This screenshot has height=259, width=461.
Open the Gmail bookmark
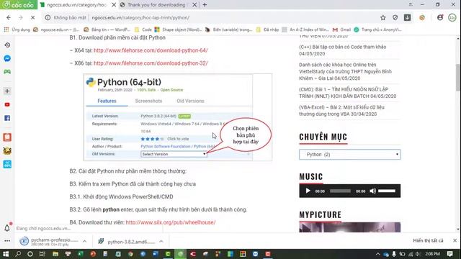(341, 29)
